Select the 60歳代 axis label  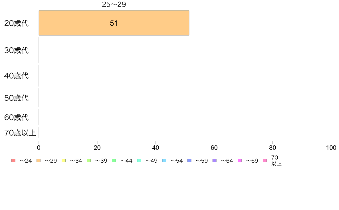point(17,118)
